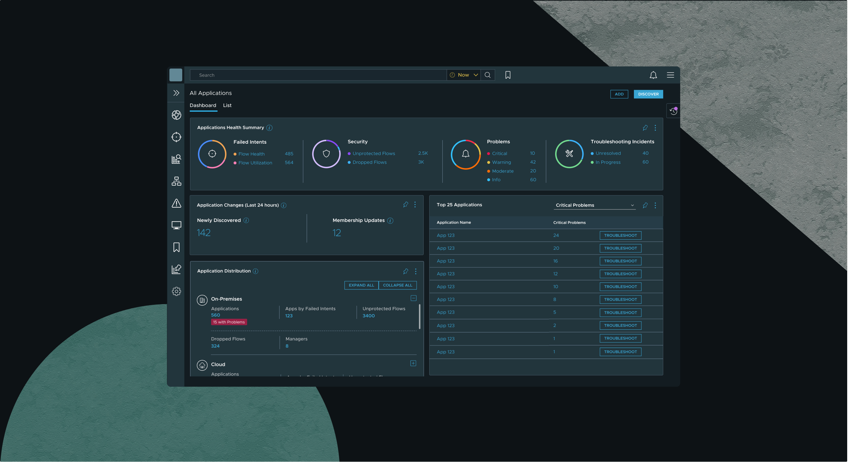Expand the sidebar with double chevron icon
The image size is (849, 462).
tap(176, 93)
